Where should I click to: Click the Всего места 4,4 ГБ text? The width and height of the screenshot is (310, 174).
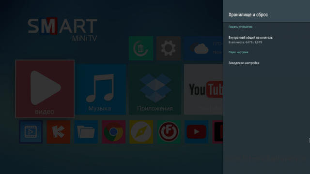tap(246, 43)
